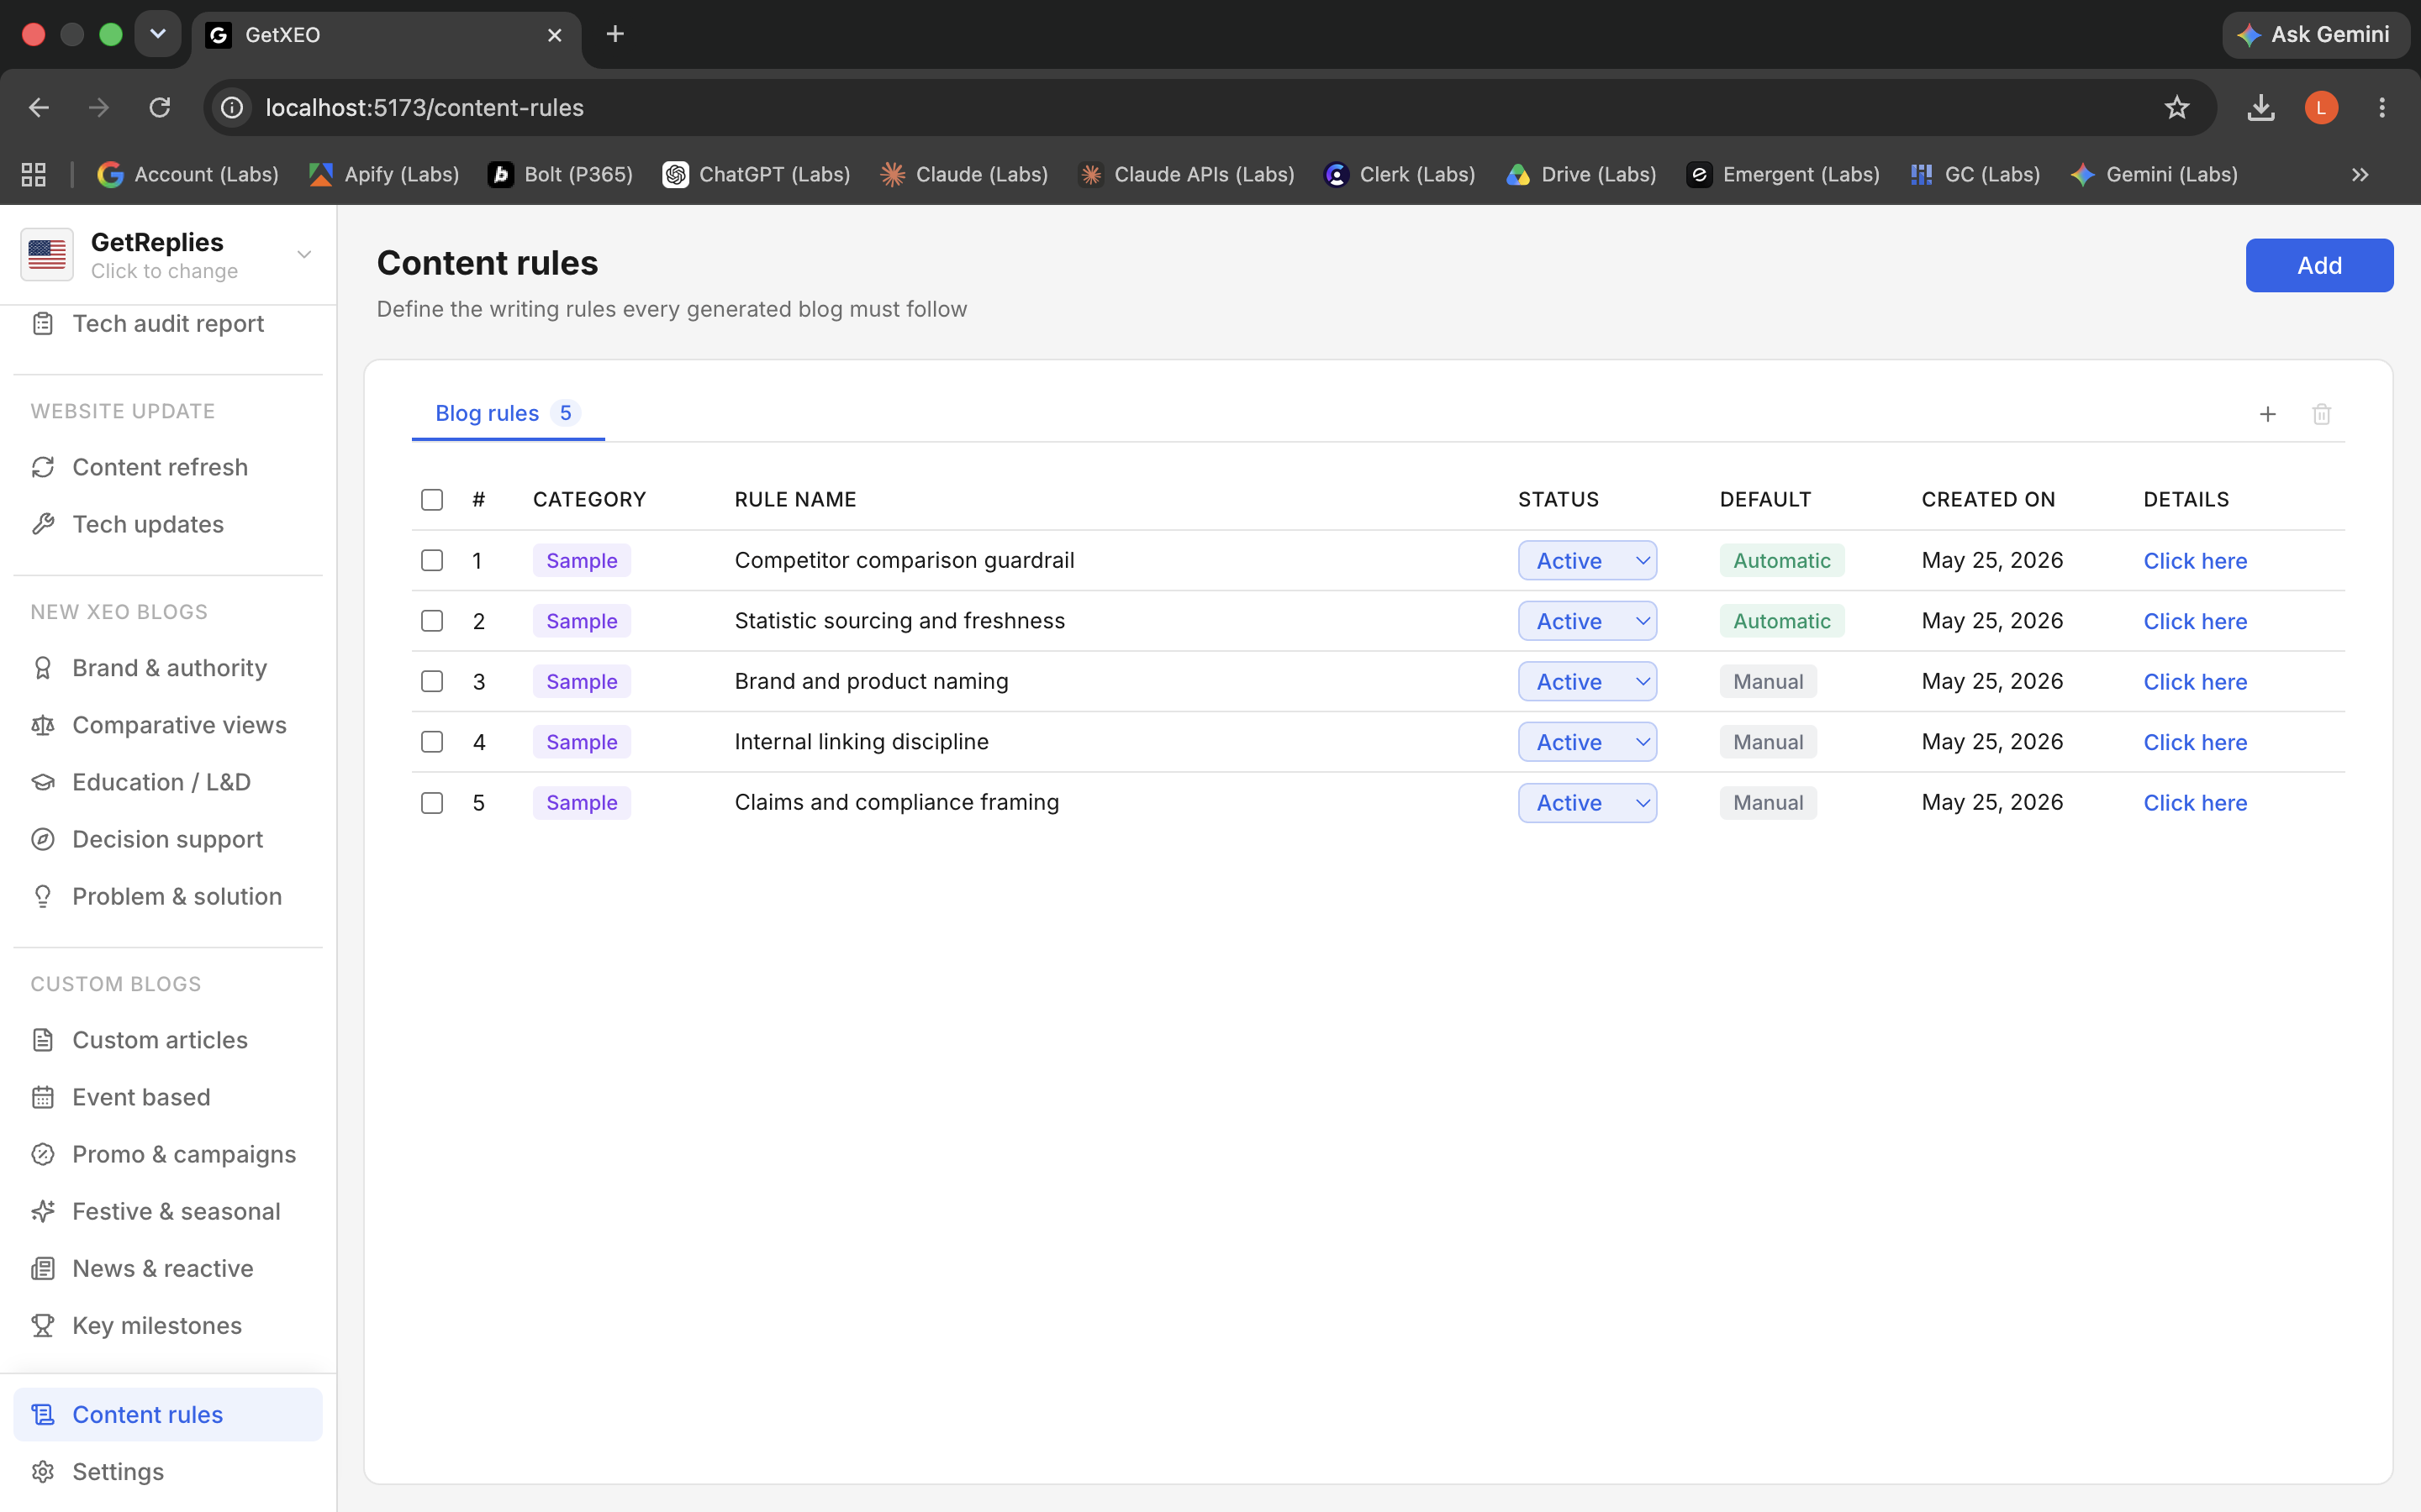Bookmark this page with the star icon
This screenshot has width=2421, height=1512.
pos(2177,107)
